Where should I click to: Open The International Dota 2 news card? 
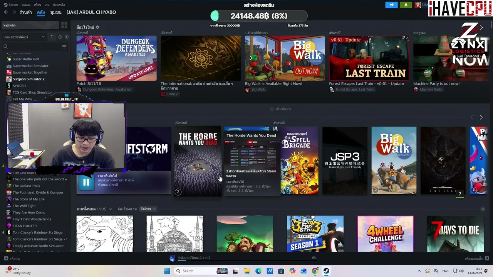pos(201,58)
